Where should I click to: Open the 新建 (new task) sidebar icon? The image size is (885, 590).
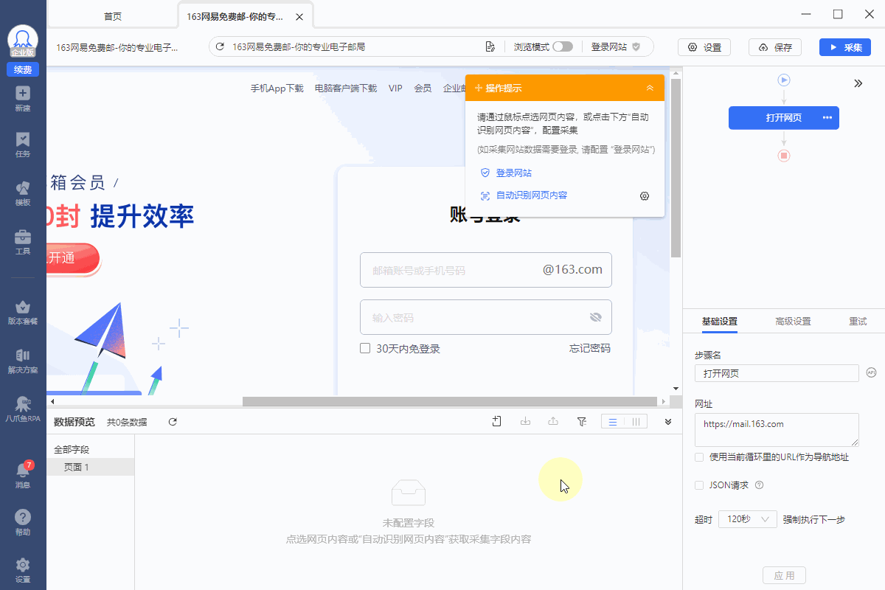click(x=23, y=99)
